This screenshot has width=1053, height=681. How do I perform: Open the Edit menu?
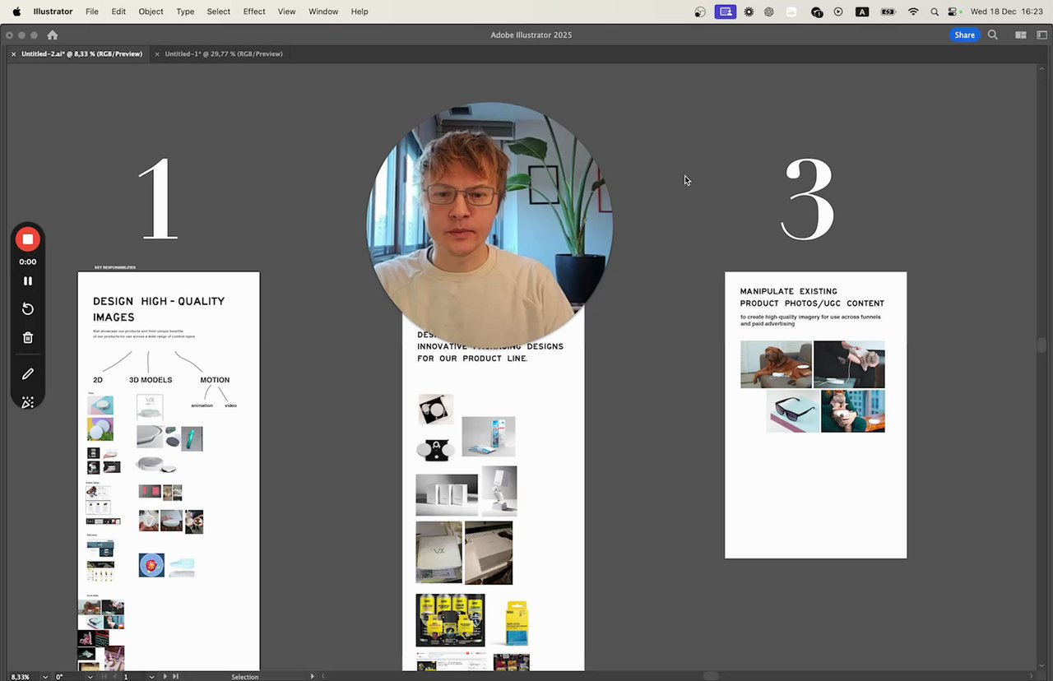pos(118,12)
